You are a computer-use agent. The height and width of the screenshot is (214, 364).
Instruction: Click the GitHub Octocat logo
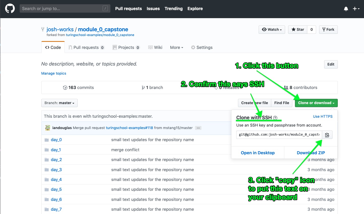pyautogui.click(x=10, y=9)
